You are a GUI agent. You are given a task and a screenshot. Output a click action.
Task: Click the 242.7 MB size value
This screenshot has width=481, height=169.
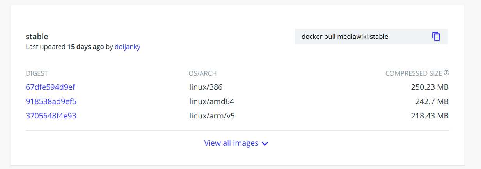point(432,101)
